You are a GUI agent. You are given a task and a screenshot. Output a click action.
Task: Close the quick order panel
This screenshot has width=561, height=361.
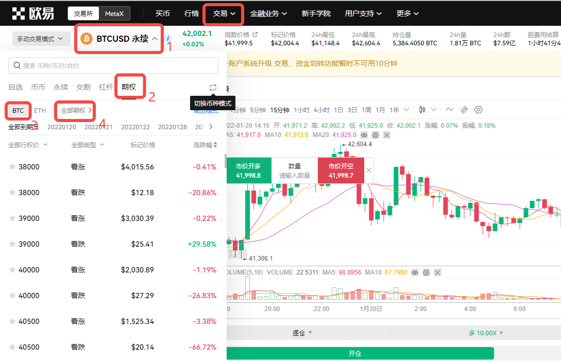[x=369, y=170]
